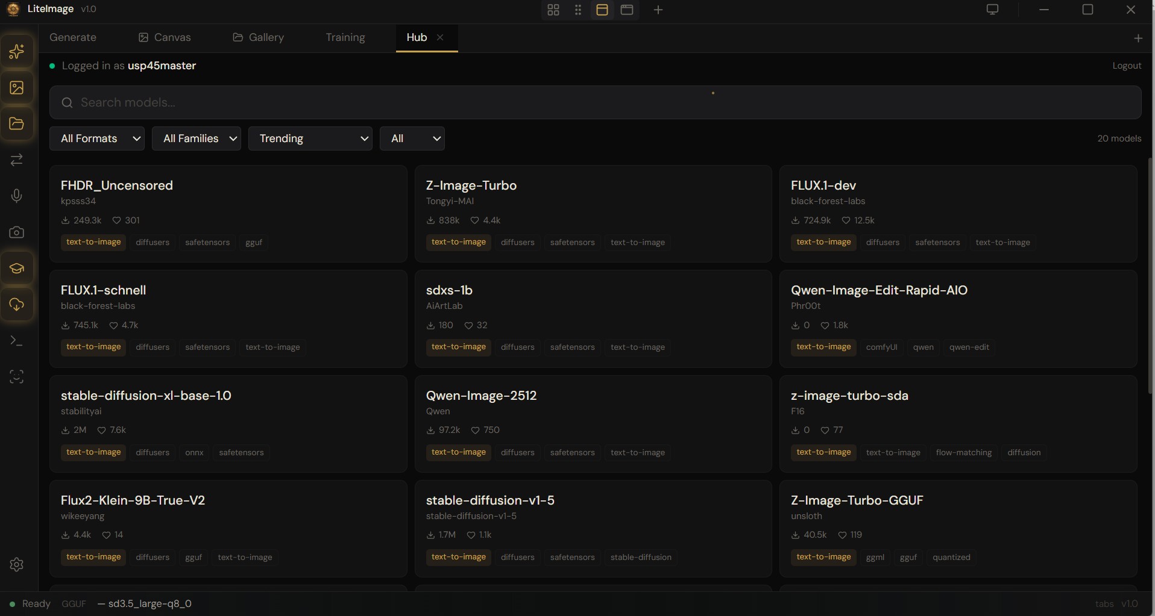Expand the All Families filter dropdown
This screenshot has height=616, width=1155.
(x=197, y=138)
